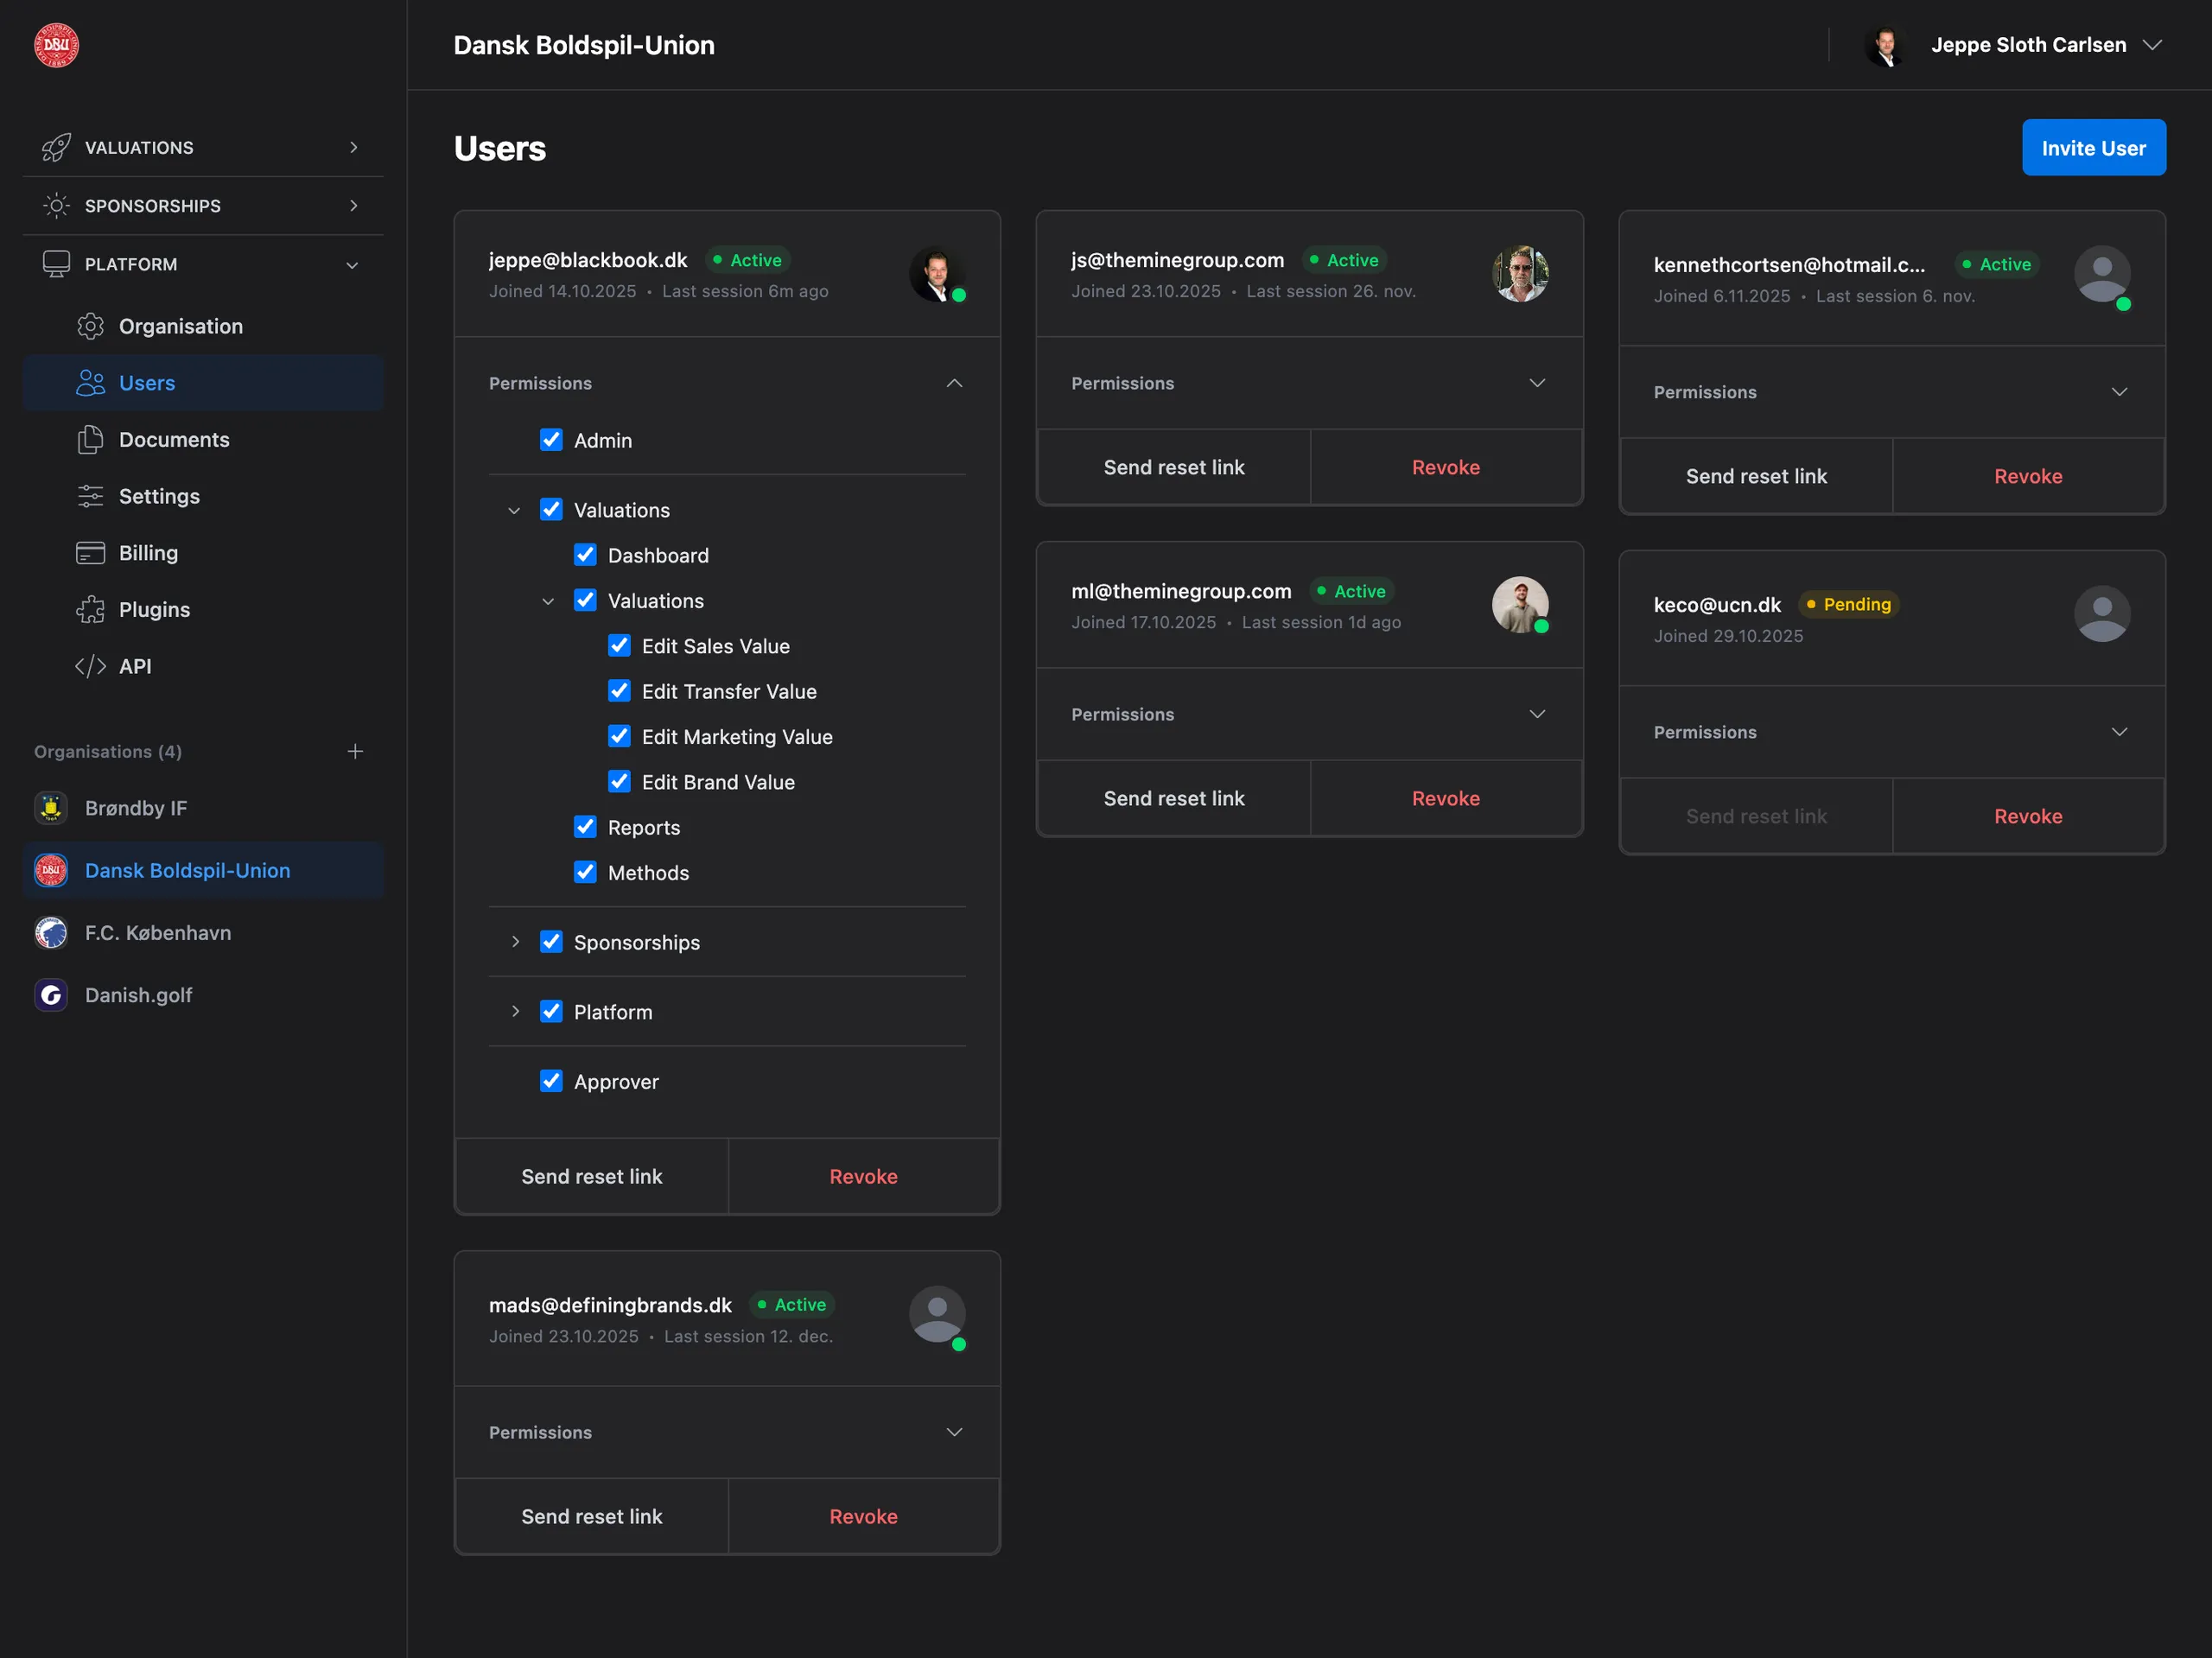Toggle Edit Marketing Value checkbox

(x=619, y=736)
